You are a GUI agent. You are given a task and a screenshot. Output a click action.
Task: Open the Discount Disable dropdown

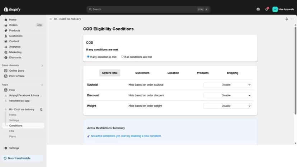[227, 95]
